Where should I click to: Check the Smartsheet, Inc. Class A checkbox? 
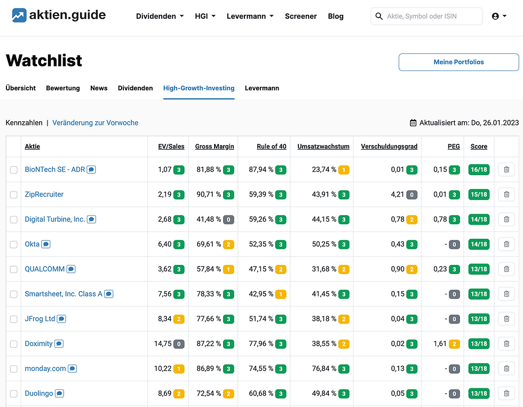coord(14,294)
